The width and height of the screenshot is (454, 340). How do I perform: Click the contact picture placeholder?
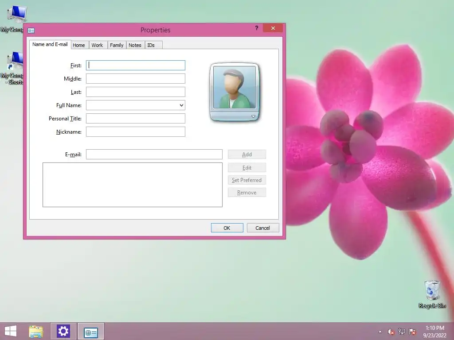click(x=234, y=87)
